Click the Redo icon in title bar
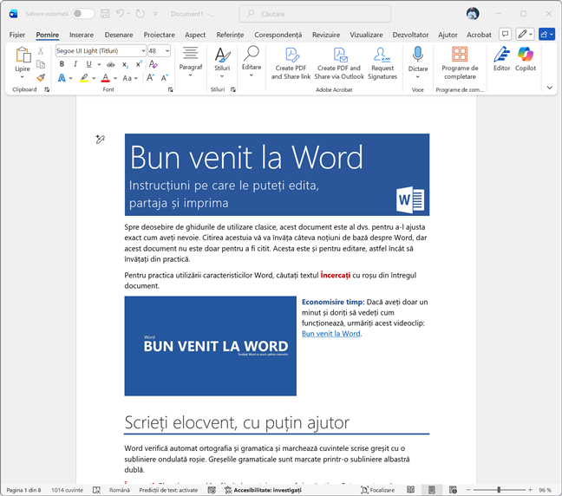Viewport: 562px width, 496px height. pyautogui.click(x=140, y=14)
